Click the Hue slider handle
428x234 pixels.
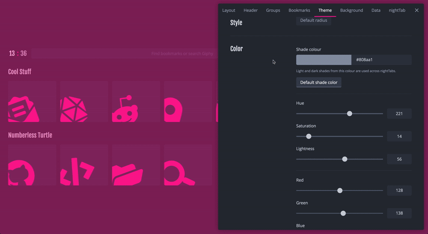pyautogui.click(x=349, y=114)
